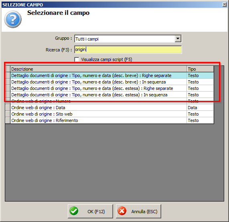The height and width of the screenshot is (222, 229).
Task: Click the red X icon on Annulla
Action: [122, 211]
